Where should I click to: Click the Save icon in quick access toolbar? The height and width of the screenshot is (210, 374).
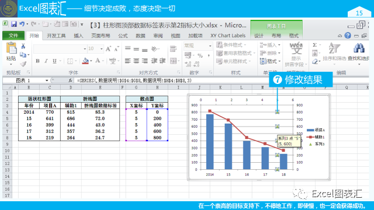(13, 24)
